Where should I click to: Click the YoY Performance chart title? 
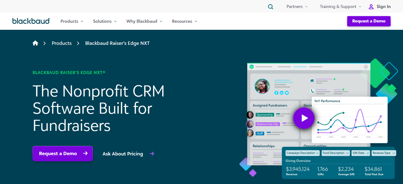pos(327,101)
